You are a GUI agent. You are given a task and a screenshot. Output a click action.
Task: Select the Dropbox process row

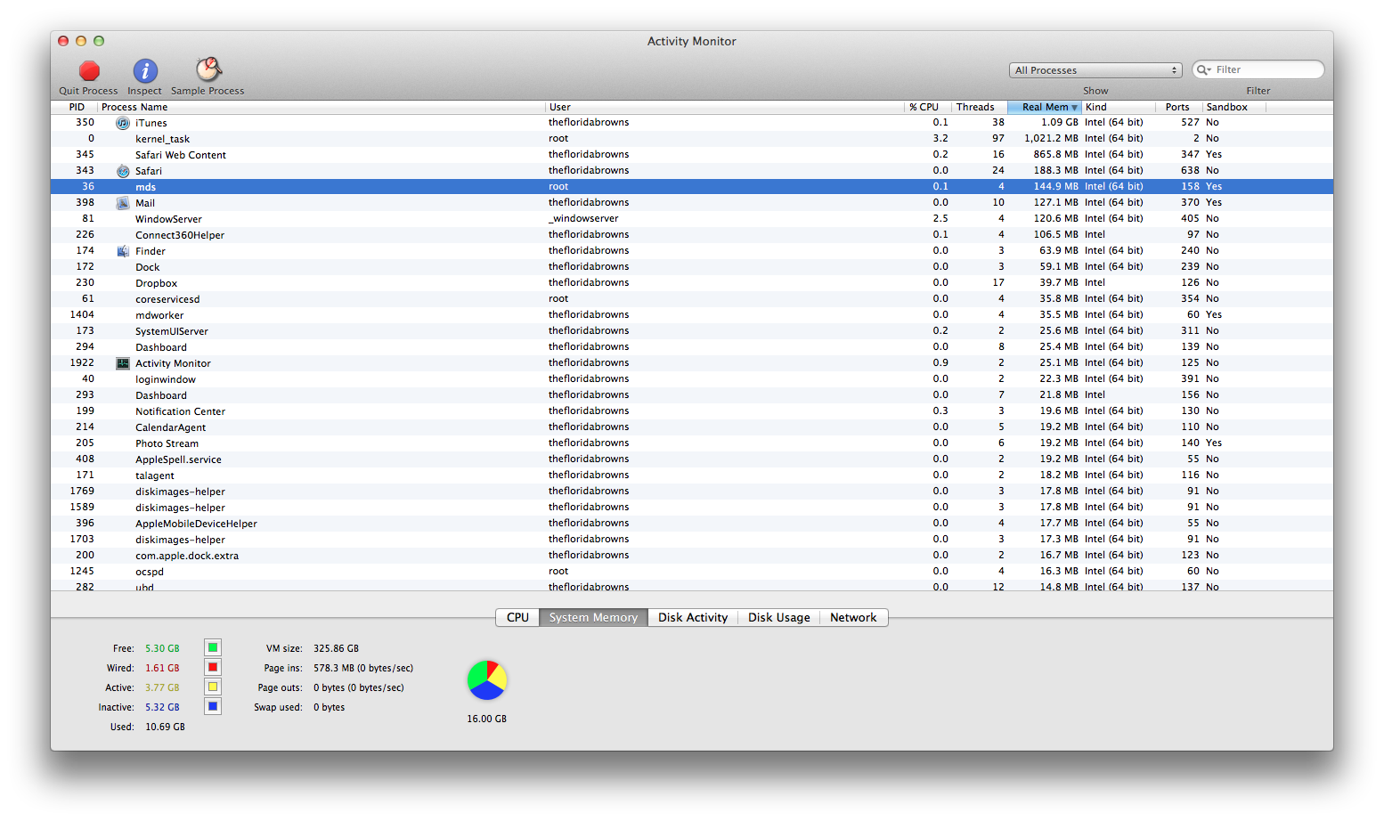tap(692, 283)
